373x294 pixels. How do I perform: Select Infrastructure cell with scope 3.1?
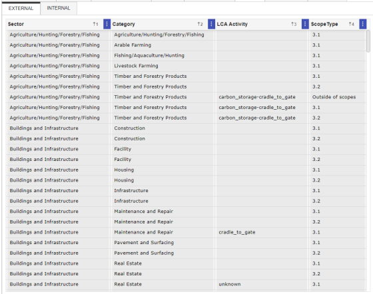pos(163,191)
